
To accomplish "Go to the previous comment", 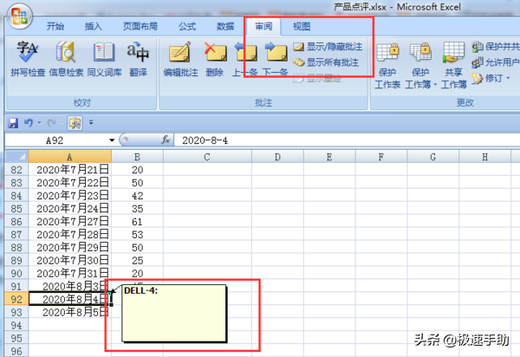I will tap(245, 59).
